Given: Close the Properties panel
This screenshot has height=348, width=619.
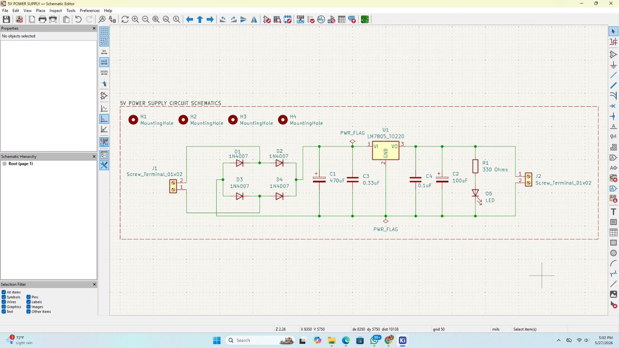Looking at the screenshot, I should [x=94, y=28].
